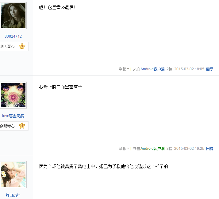Select the post text 嗯！它是雷公最后！
Screen dimensions: 219x199
pos(57,7)
